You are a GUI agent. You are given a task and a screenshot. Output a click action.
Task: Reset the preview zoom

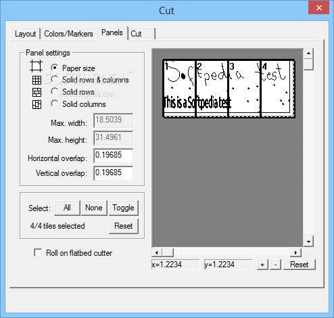pyautogui.click(x=300, y=265)
